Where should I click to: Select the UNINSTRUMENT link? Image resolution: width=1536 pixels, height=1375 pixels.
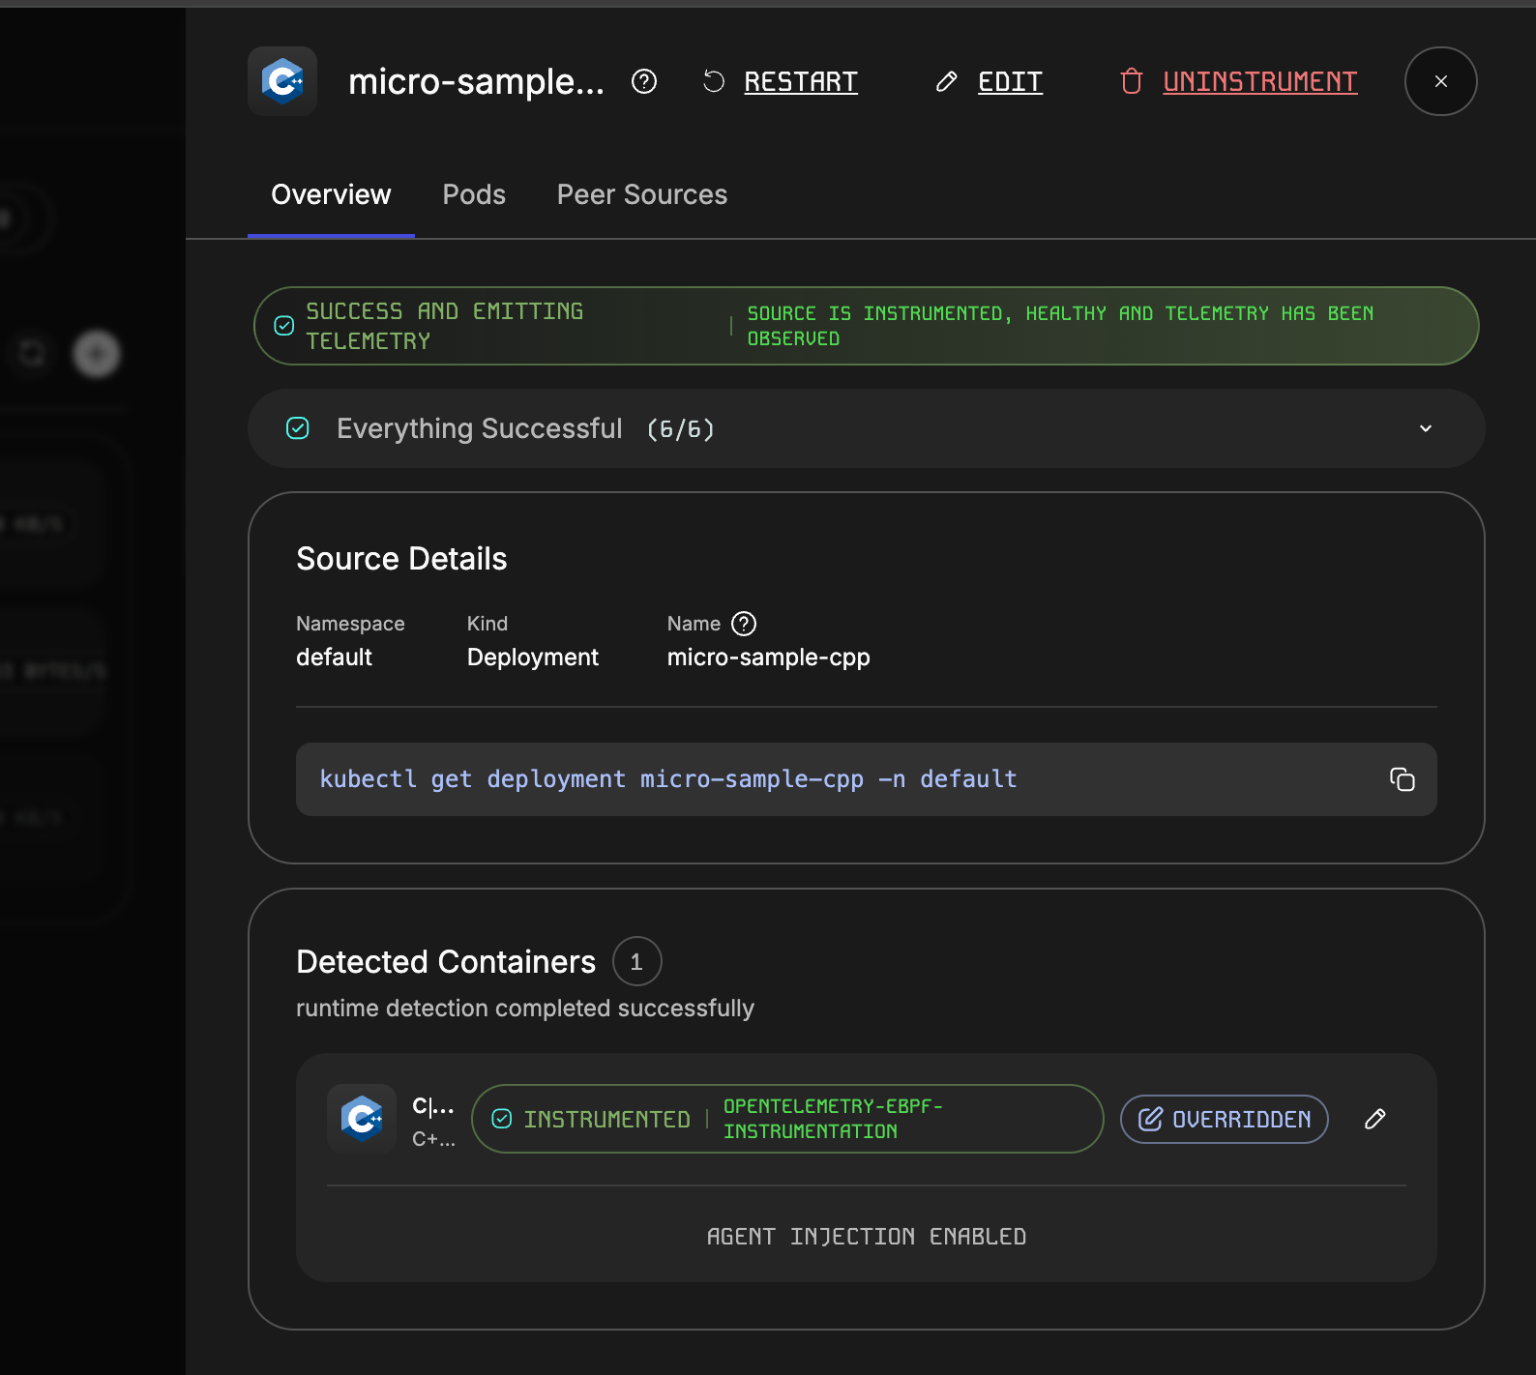point(1260,81)
